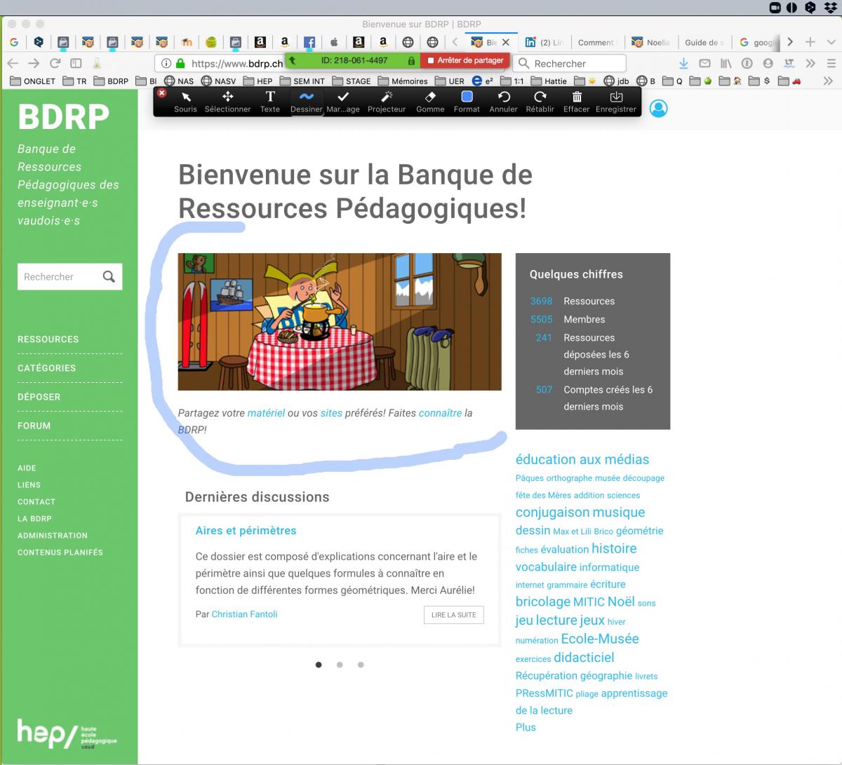
Task: Click the LIRE LA SUITE button
Action: click(453, 615)
